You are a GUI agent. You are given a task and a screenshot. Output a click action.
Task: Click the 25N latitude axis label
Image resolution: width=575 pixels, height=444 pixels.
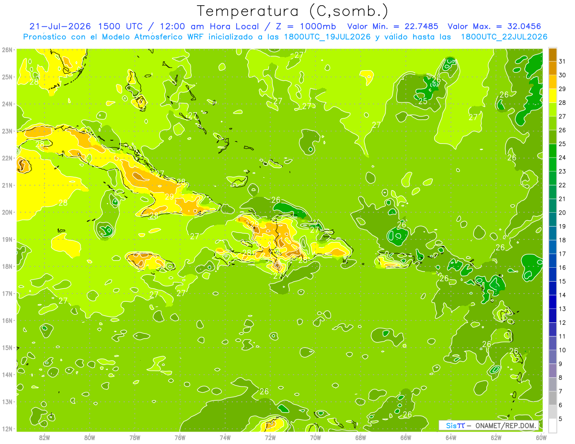7,77
